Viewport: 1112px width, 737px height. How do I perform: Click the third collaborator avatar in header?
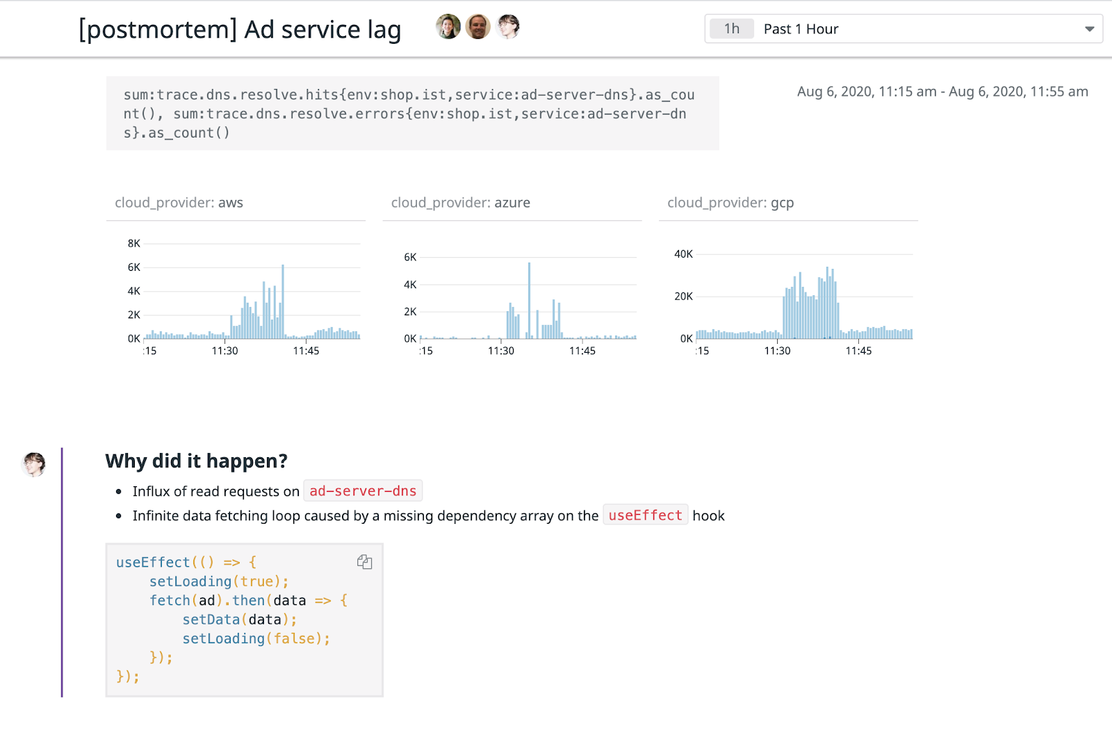point(508,27)
